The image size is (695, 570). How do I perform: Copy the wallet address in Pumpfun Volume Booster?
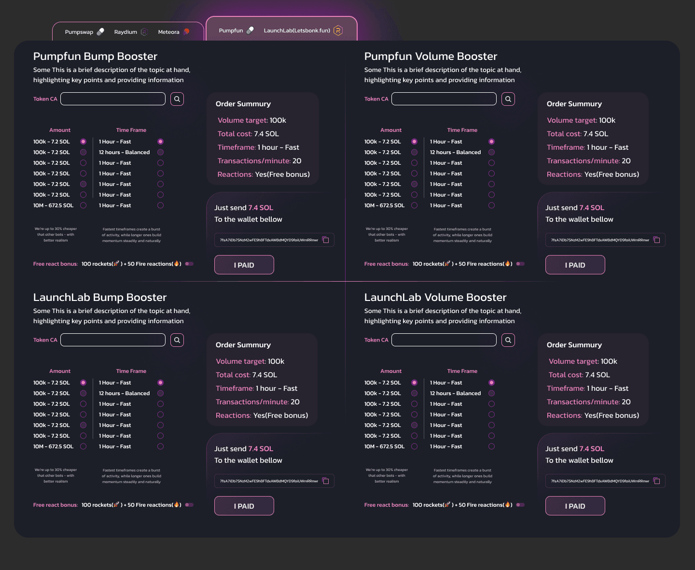pyautogui.click(x=657, y=240)
